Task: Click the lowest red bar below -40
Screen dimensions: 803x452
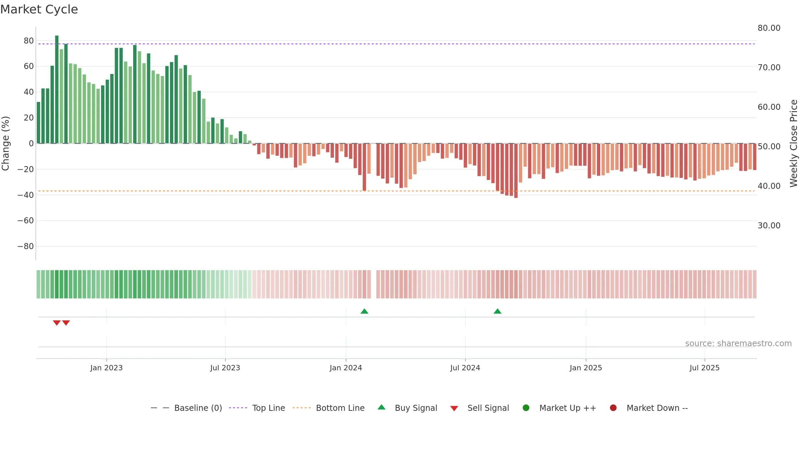Action: (x=516, y=171)
